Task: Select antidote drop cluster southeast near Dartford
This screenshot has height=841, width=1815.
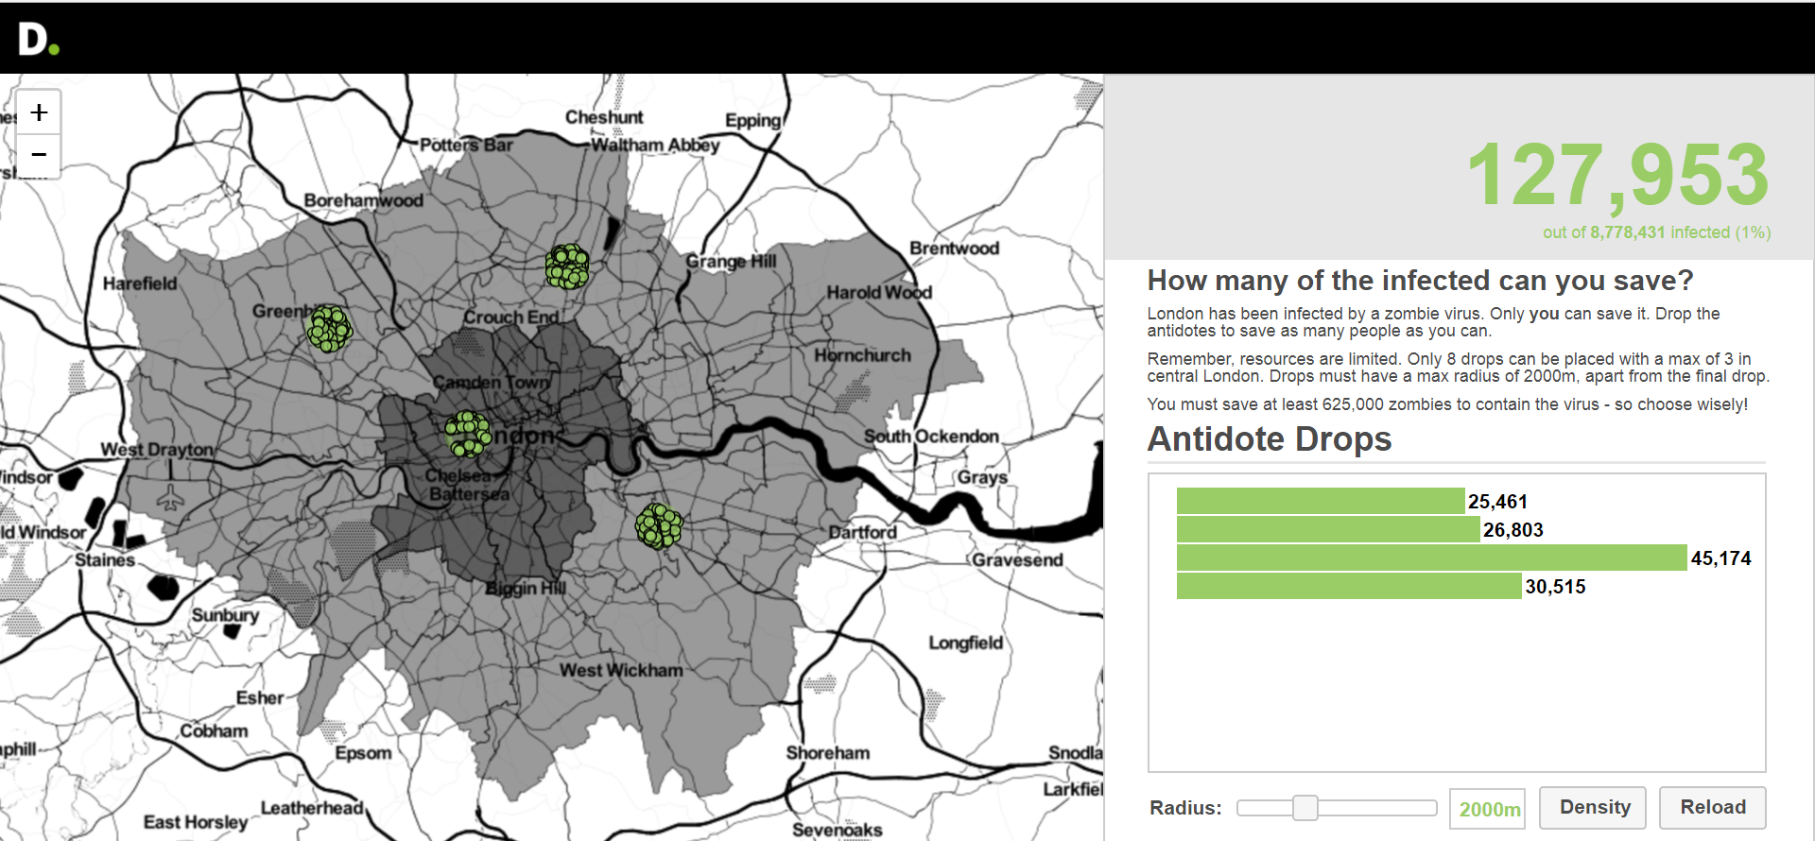Action: coord(659,526)
